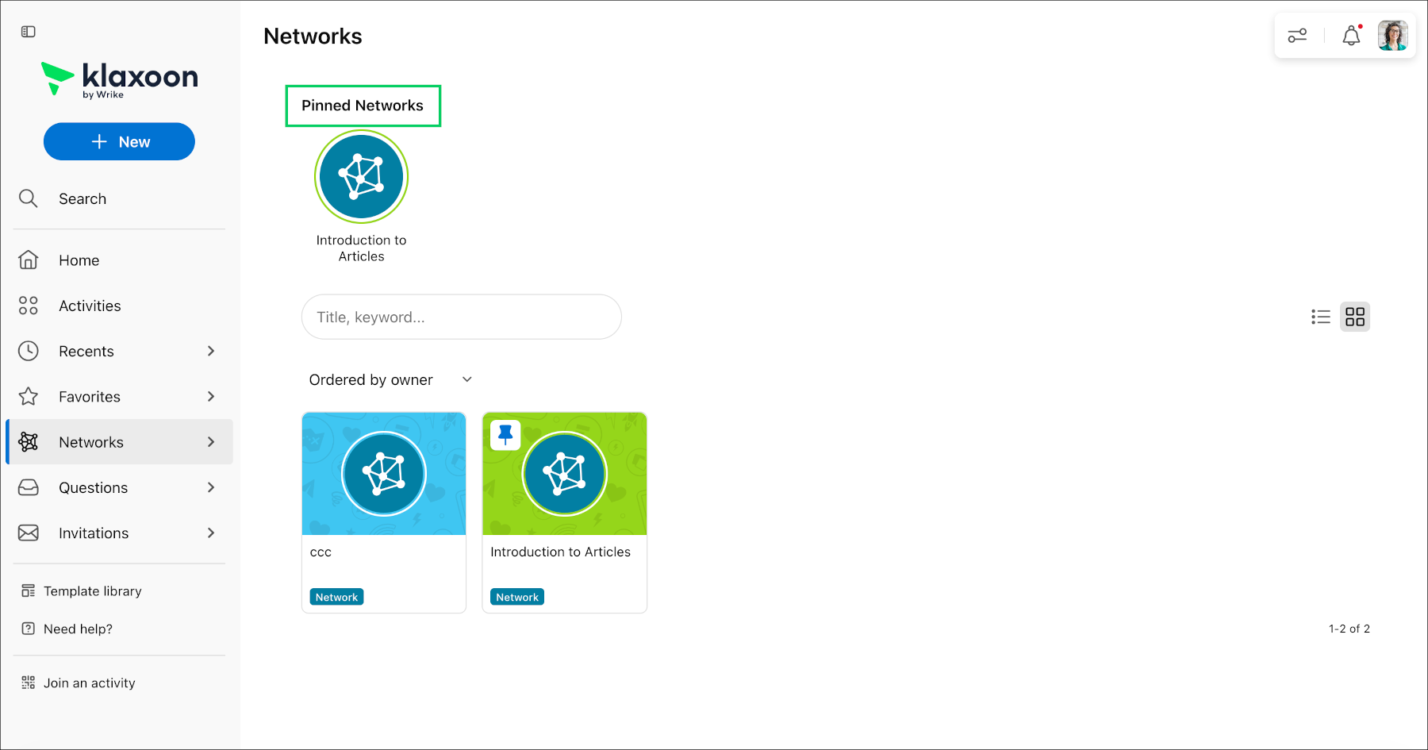Click the Template library icon
The height and width of the screenshot is (750, 1428).
pos(29,590)
